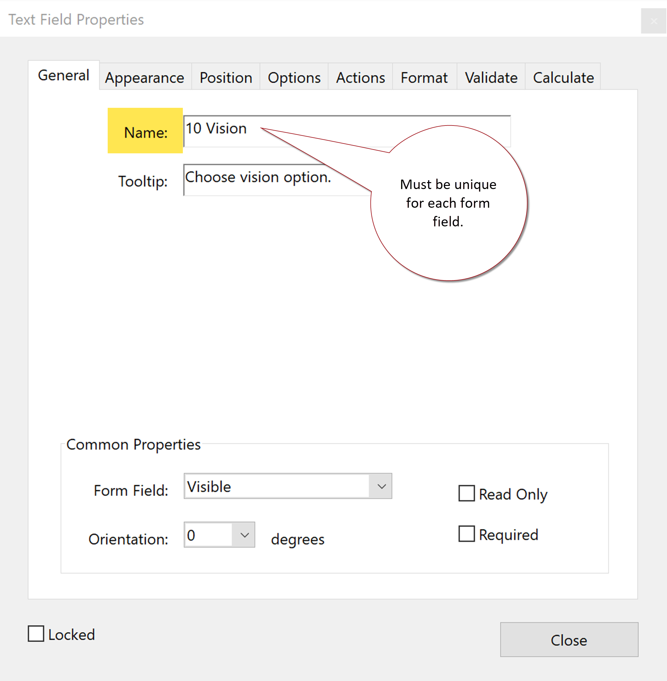Open the Position tab
Image resolution: width=667 pixels, height=681 pixels.
pos(225,77)
